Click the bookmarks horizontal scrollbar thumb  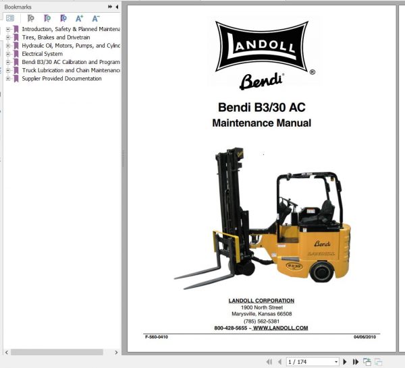tap(57, 352)
